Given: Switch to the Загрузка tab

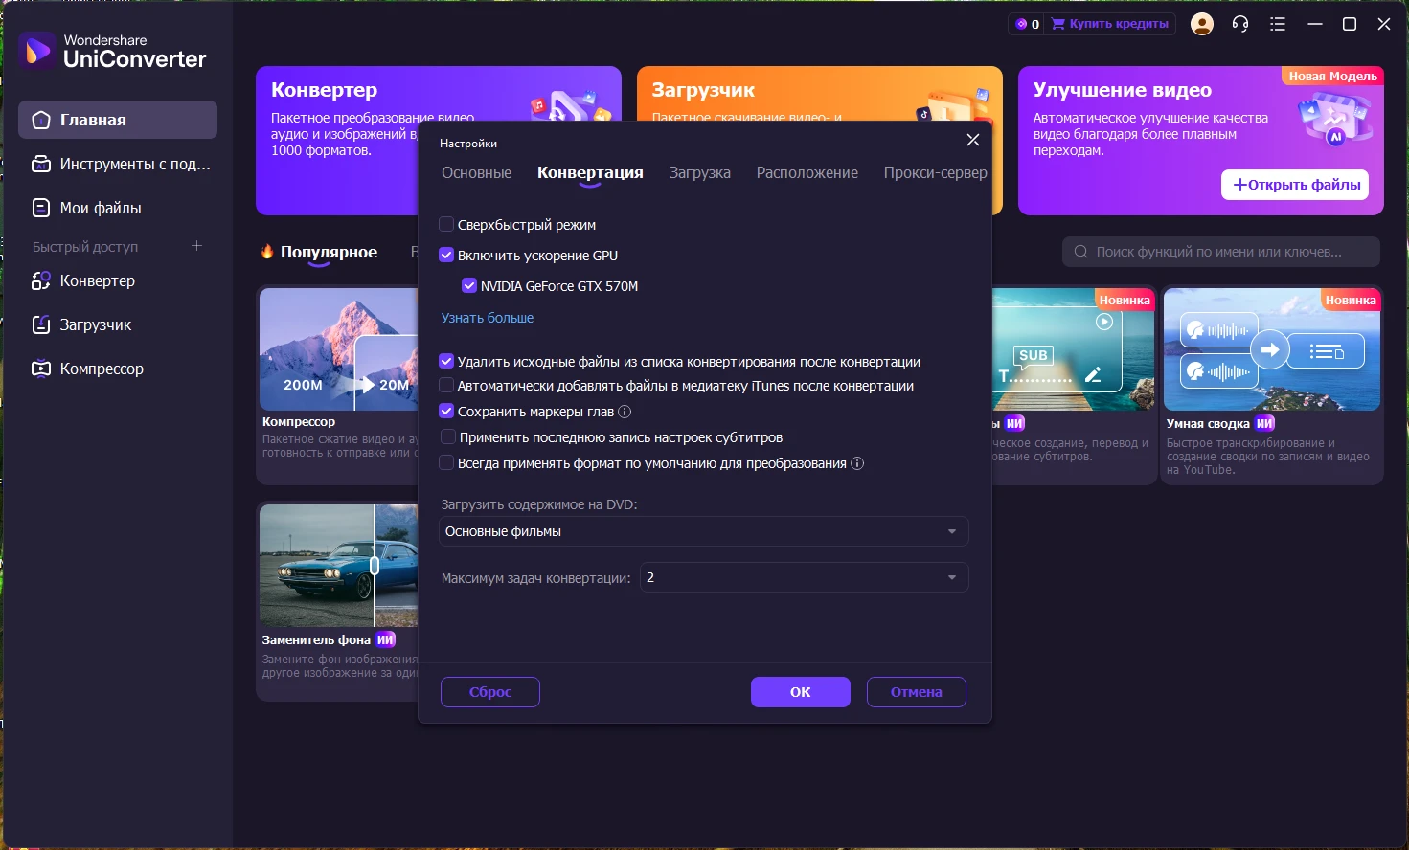Looking at the screenshot, I should [x=699, y=173].
